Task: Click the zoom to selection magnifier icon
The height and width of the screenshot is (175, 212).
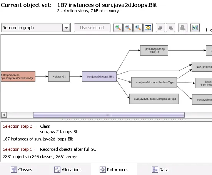Action: (x=138, y=28)
